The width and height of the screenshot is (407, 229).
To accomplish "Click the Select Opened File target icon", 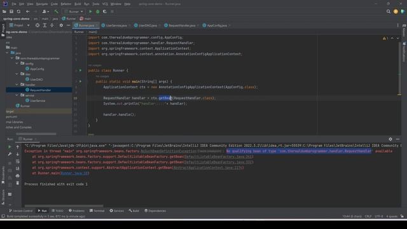I will [38, 25].
